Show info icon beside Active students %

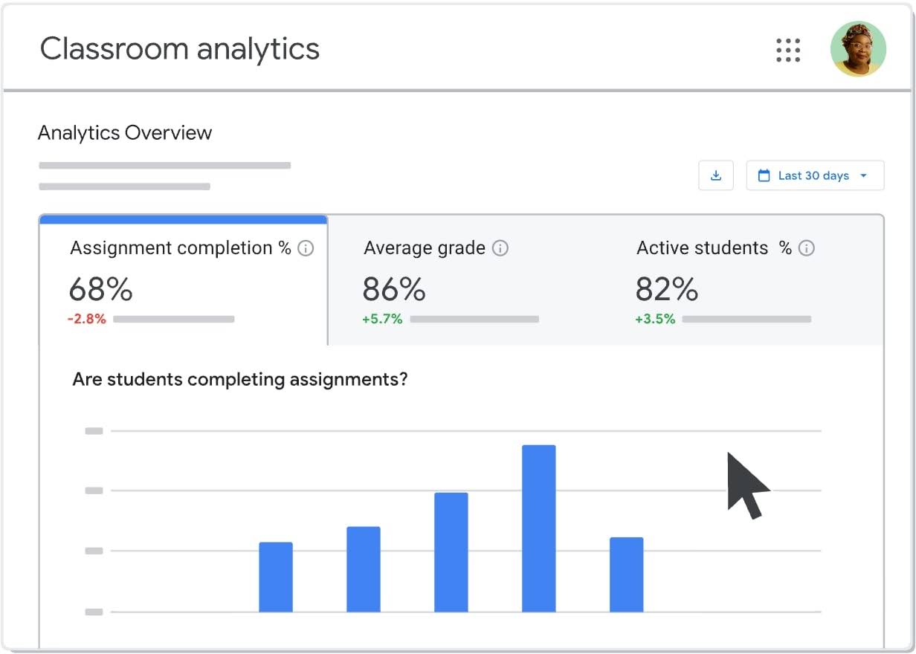tap(807, 248)
